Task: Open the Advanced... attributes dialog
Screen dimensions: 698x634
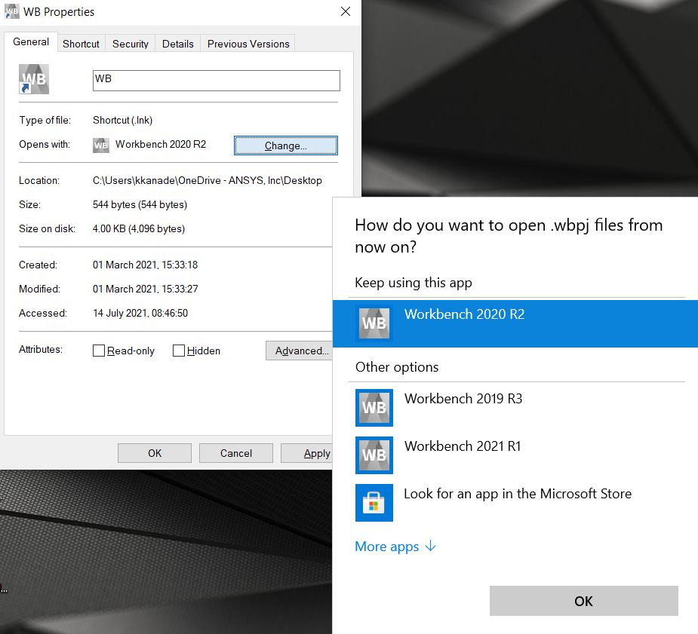Action: click(299, 351)
